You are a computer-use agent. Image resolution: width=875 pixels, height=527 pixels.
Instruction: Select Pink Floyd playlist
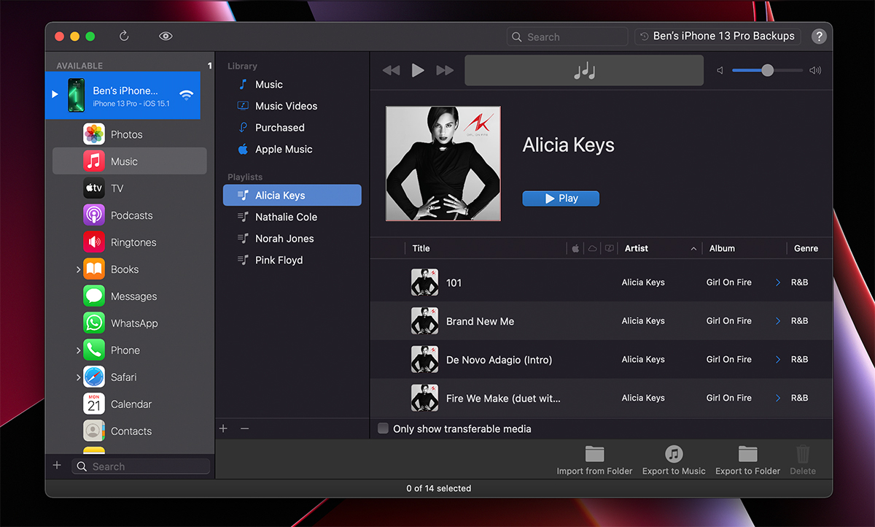(279, 260)
